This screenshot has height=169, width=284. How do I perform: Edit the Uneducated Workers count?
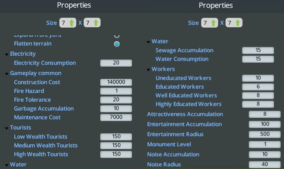click(x=258, y=78)
